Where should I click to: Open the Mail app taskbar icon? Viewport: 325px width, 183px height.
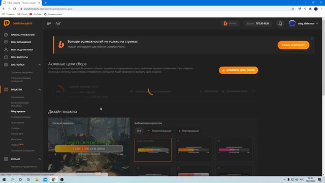[x=45, y=179]
